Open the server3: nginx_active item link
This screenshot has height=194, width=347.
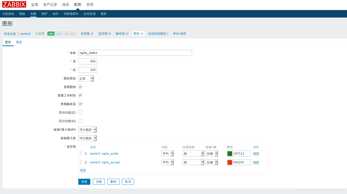pyautogui.click(x=104, y=154)
